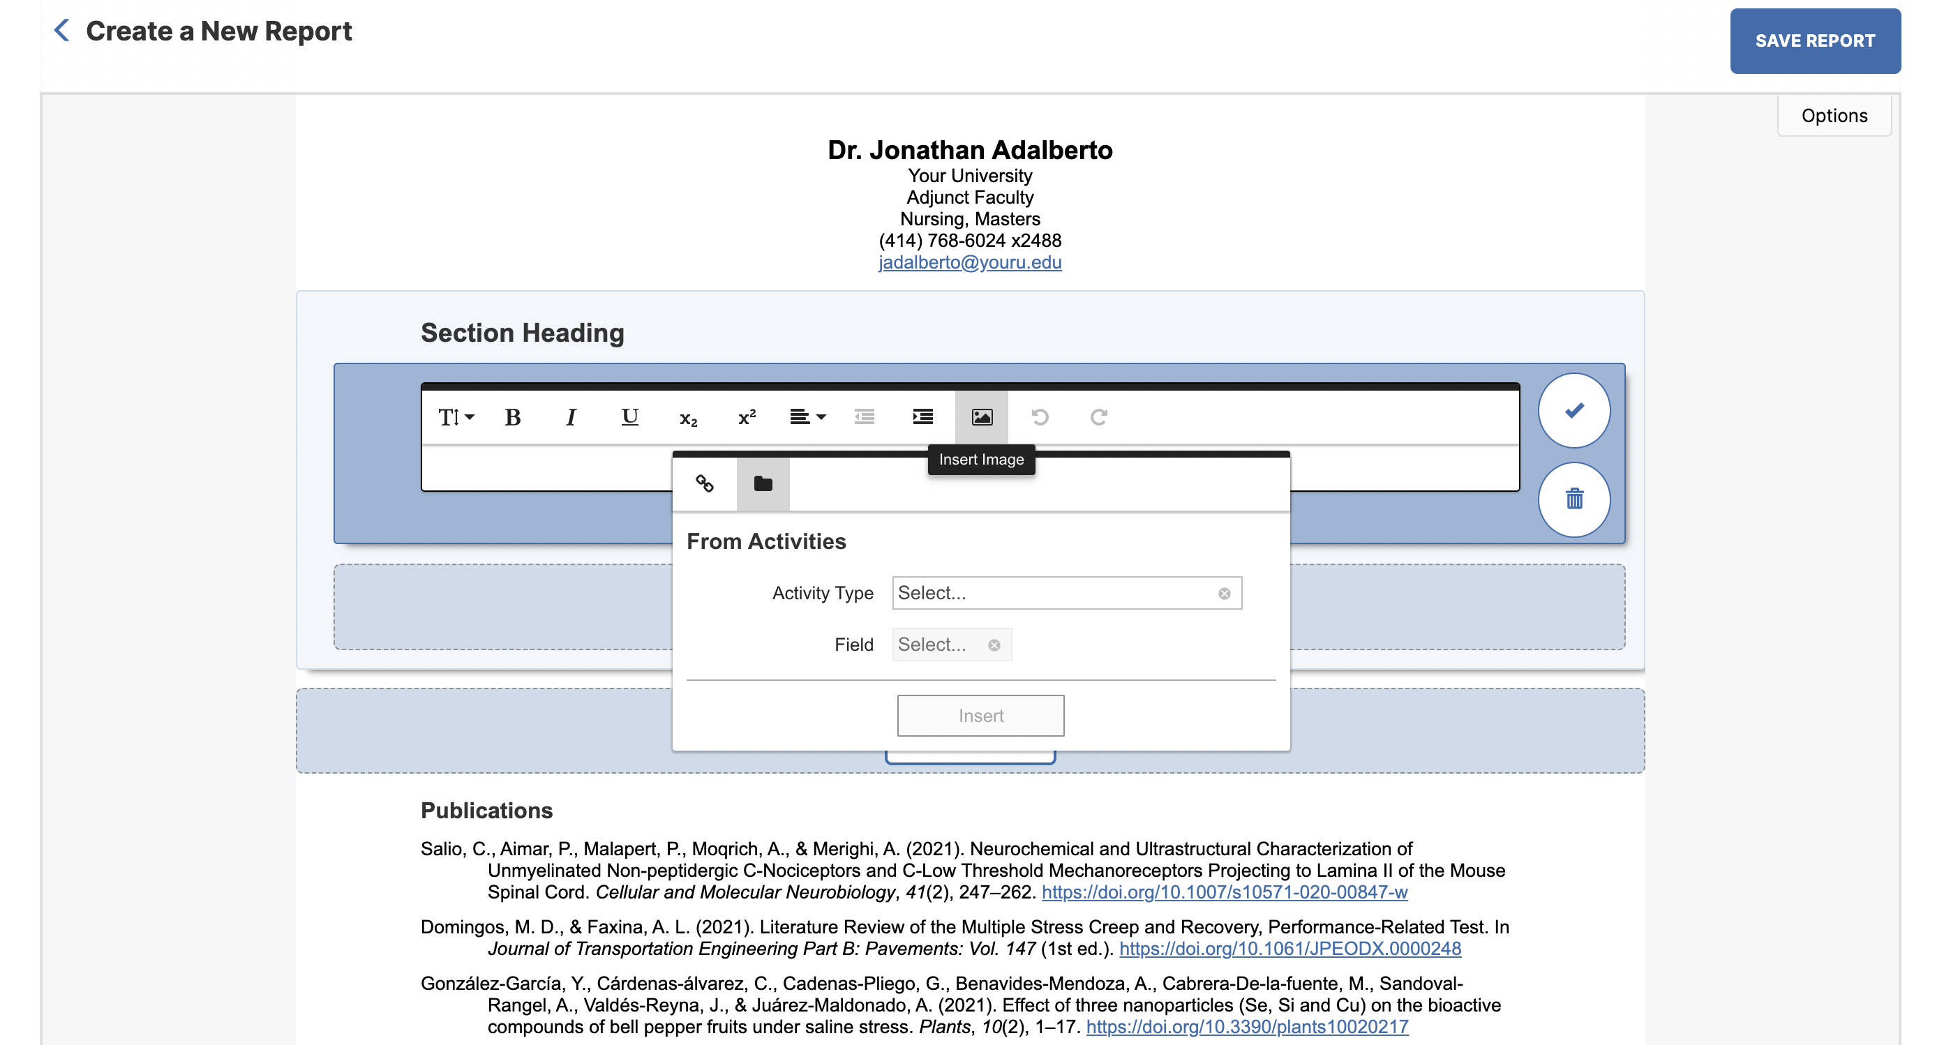This screenshot has width=1944, height=1045.
Task: Switch to the From Activities folder tab
Action: pos(763,483)
